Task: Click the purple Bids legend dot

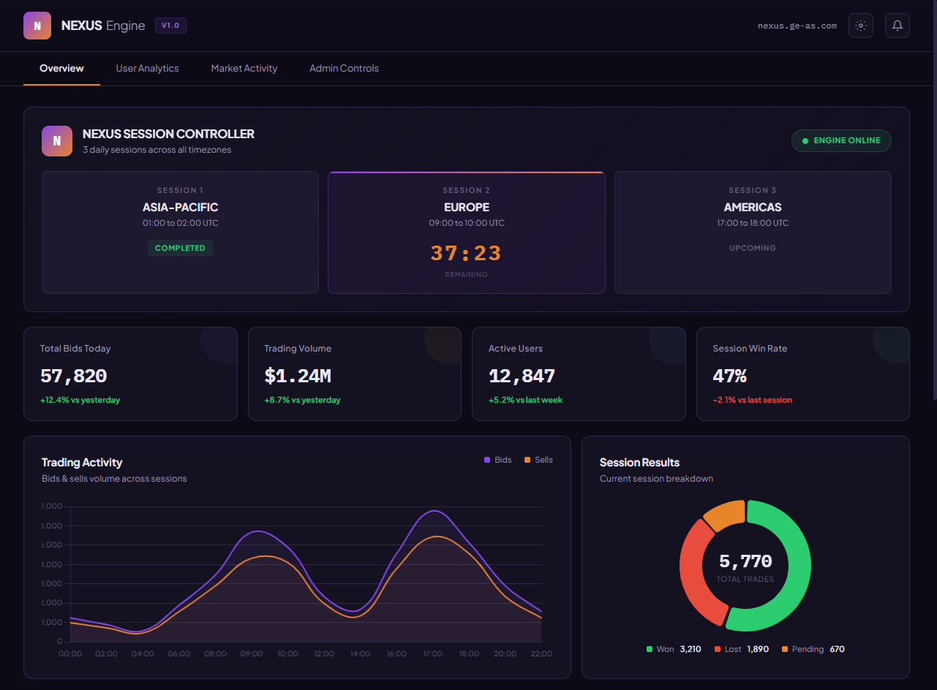Action: [x=488, y=460]
